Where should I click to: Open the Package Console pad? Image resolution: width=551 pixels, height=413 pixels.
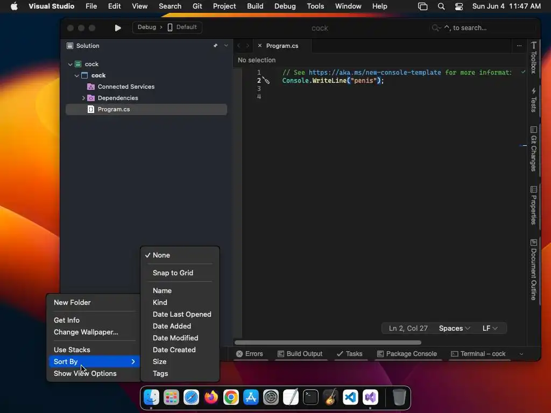coord(407,354)
